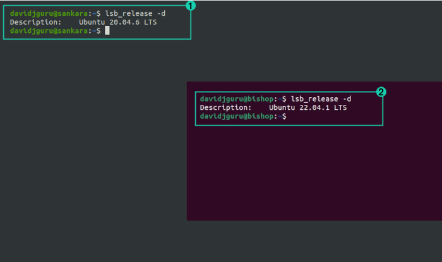Click the first davidjguru@bishop prompt line
This screenshot has width=442, height=262.
click(x=275, y=99)
